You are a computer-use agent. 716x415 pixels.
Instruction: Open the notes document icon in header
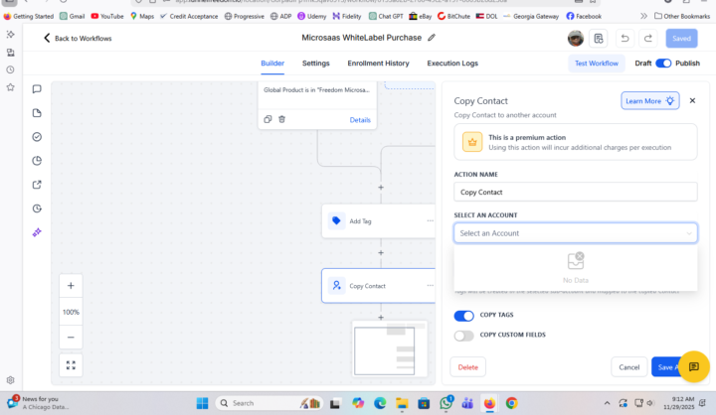(x=599, y=39)
